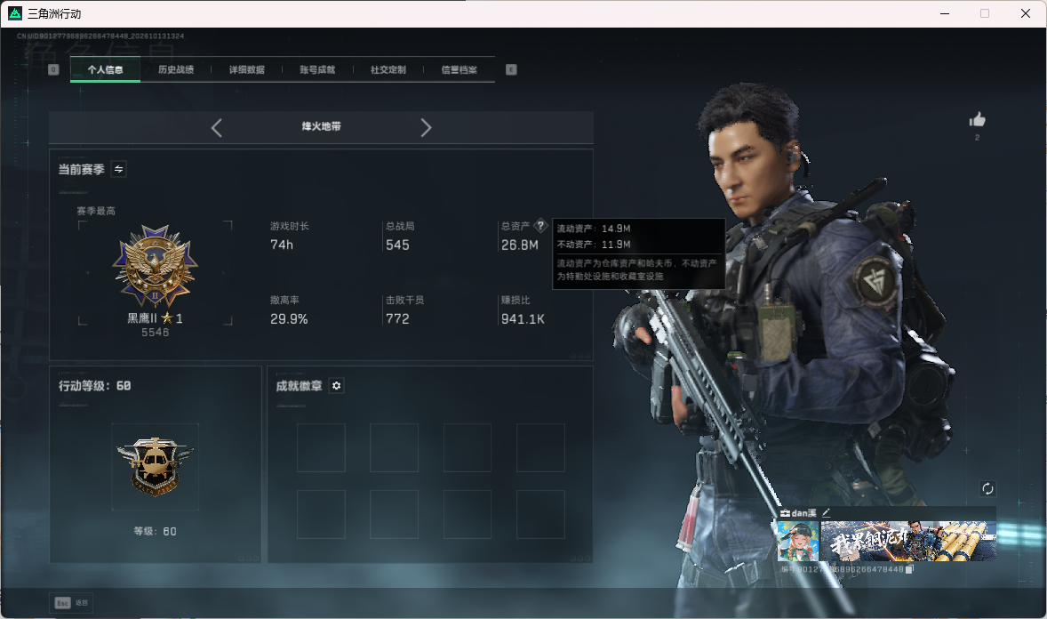
Task: Open the 成就徽章 gear settings icon
Action: coord(337,386)
